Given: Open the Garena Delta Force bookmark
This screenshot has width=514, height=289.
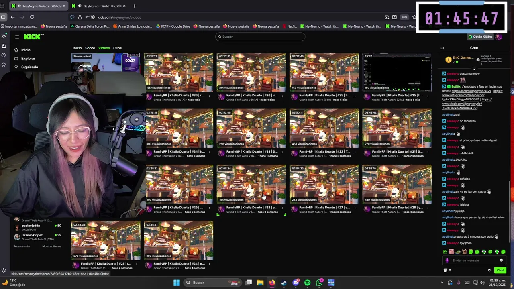Looking at the screenshot, I should click(x=90, y=26).
